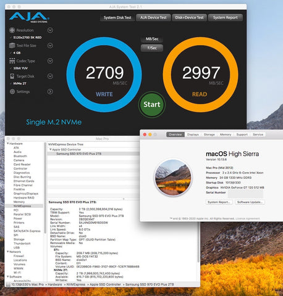This screenshot has height=296, width=283.
Task: Click the sidebar vertical scrollbar in Mac Pro window
Action: 45,187
